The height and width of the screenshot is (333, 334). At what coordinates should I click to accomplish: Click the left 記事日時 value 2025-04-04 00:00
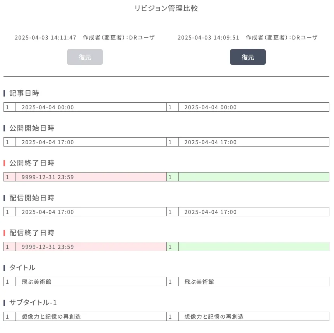tap(48, 107)
